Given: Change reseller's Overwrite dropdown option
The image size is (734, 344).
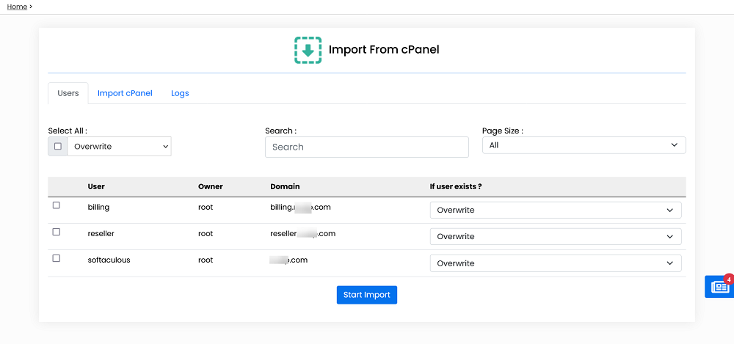Looking at the screenshot, I should click(555, 237).
